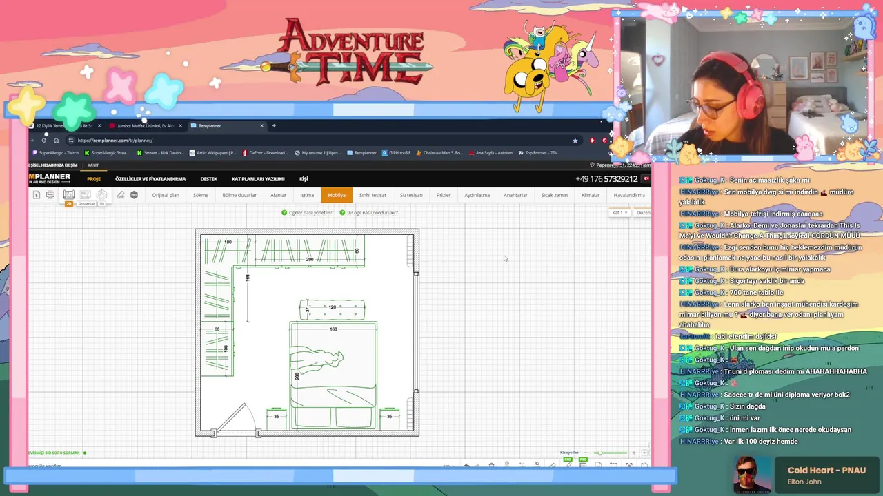The image size is (883, 496).
Task: Open the Prizler tab
Action: click(444, 195)
